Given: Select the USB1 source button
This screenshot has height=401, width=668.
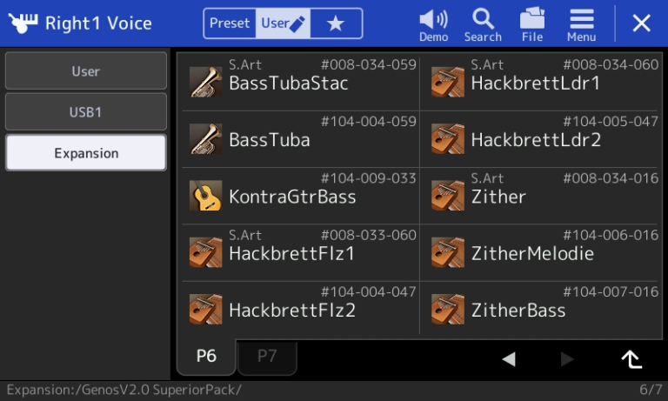Looking at the screenshot, I should (x=85, y=112).
